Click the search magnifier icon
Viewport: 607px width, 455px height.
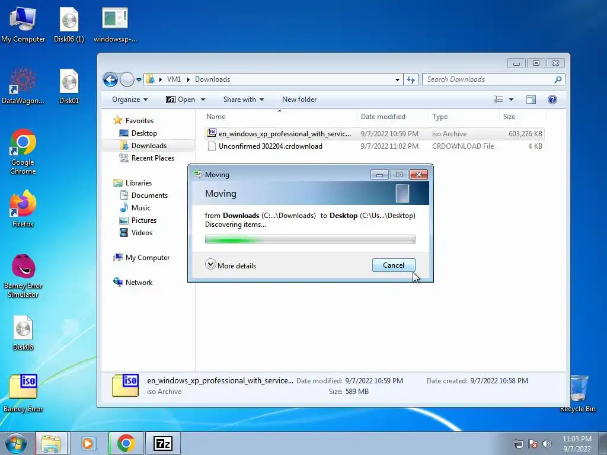(x=557, y=79)
